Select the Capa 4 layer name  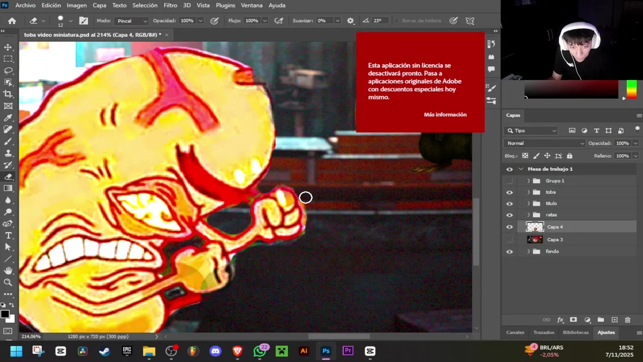555,227
